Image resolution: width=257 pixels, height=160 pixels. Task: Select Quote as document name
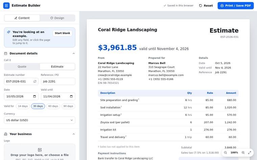(22, 67)
